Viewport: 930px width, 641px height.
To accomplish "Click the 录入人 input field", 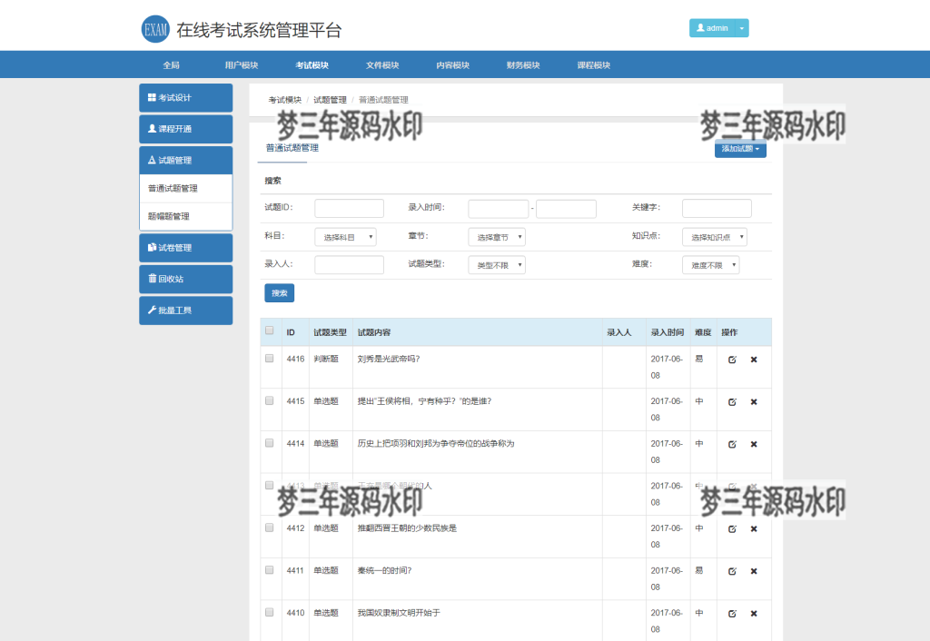I will (349, 264).
